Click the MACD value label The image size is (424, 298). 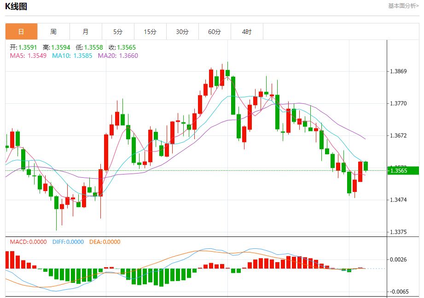28,242
